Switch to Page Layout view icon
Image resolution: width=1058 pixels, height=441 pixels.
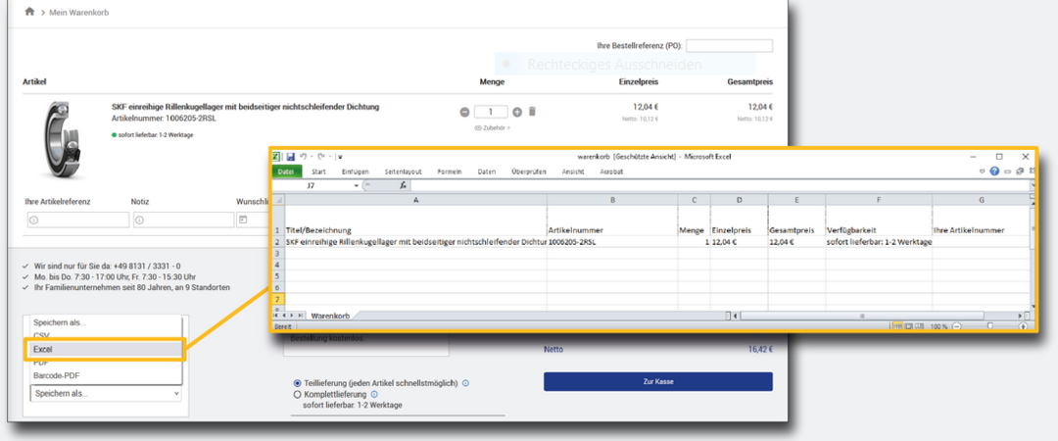coord(908,326)
